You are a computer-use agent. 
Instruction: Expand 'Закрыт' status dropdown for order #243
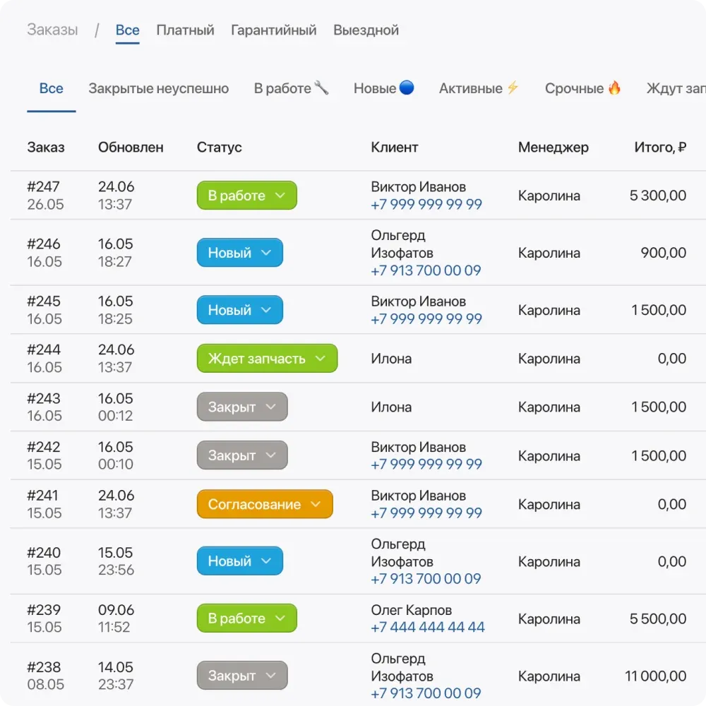241,407
